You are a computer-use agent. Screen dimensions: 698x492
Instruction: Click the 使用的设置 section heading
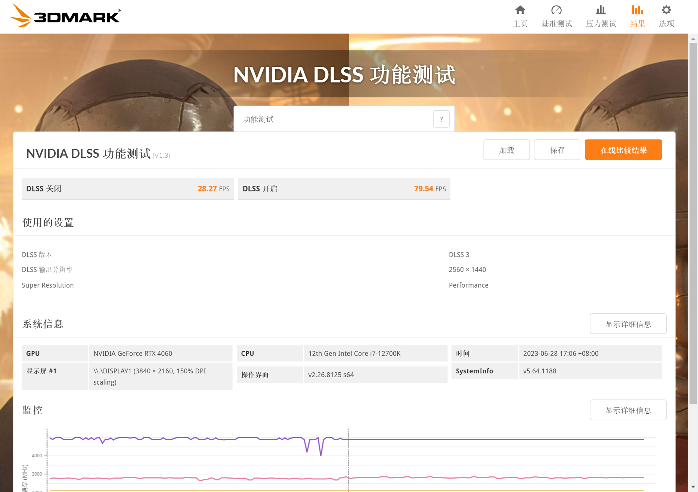[48, 223]
